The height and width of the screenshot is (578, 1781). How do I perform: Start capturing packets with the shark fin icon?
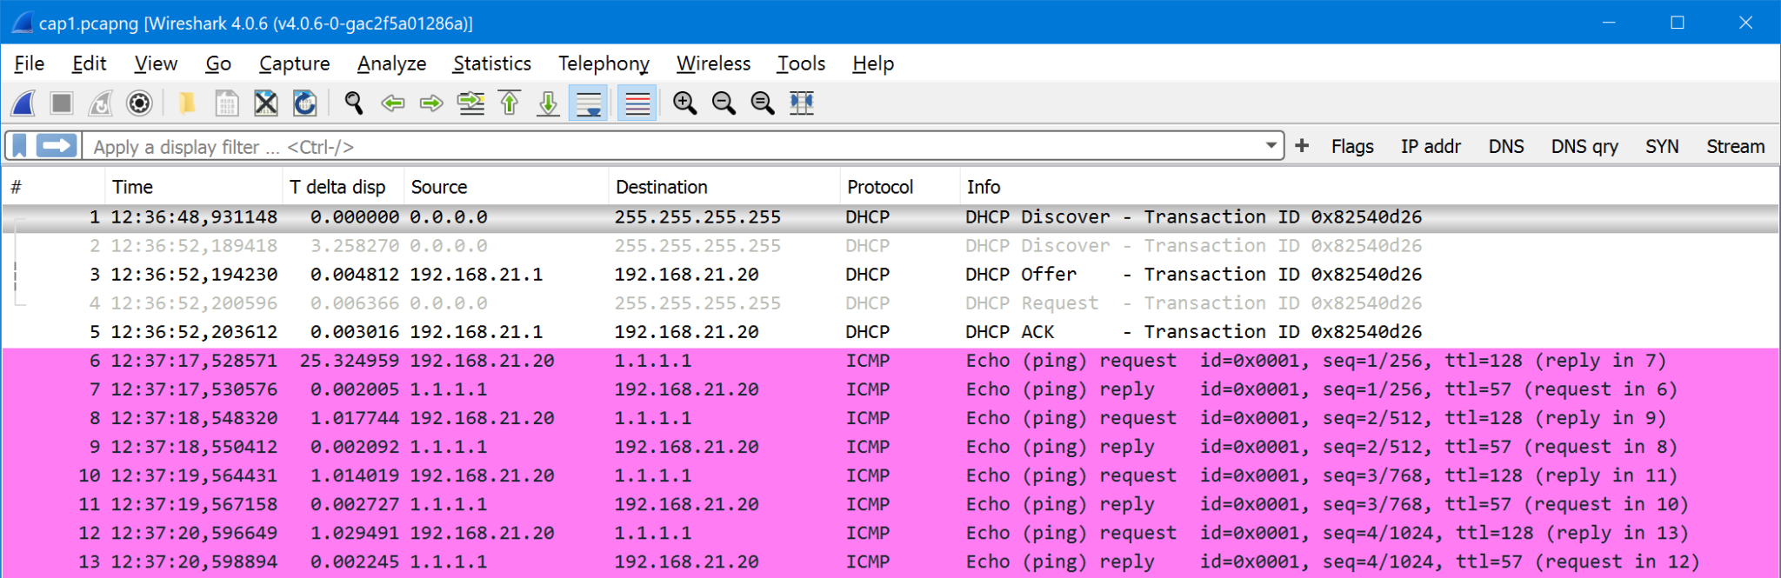coord(23,103)
